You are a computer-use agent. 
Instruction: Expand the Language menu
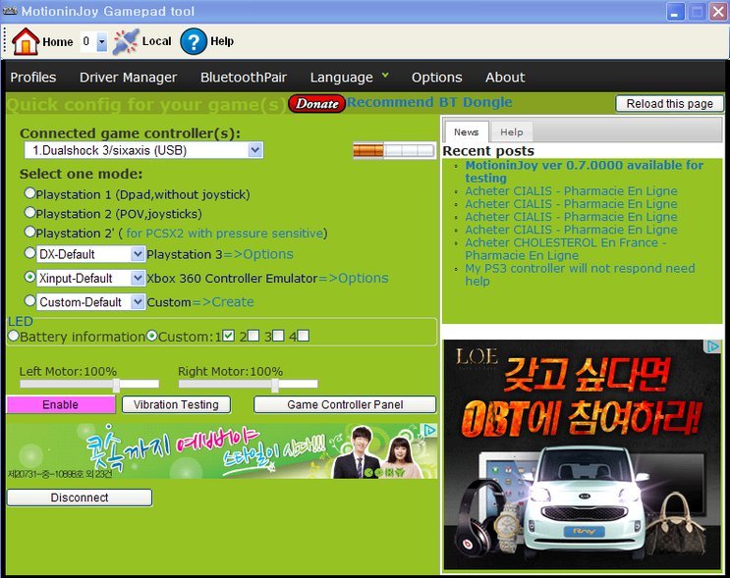(x=349, y=78)
